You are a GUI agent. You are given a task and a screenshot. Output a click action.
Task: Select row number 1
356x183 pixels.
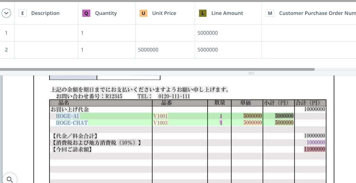click(6, 33)
